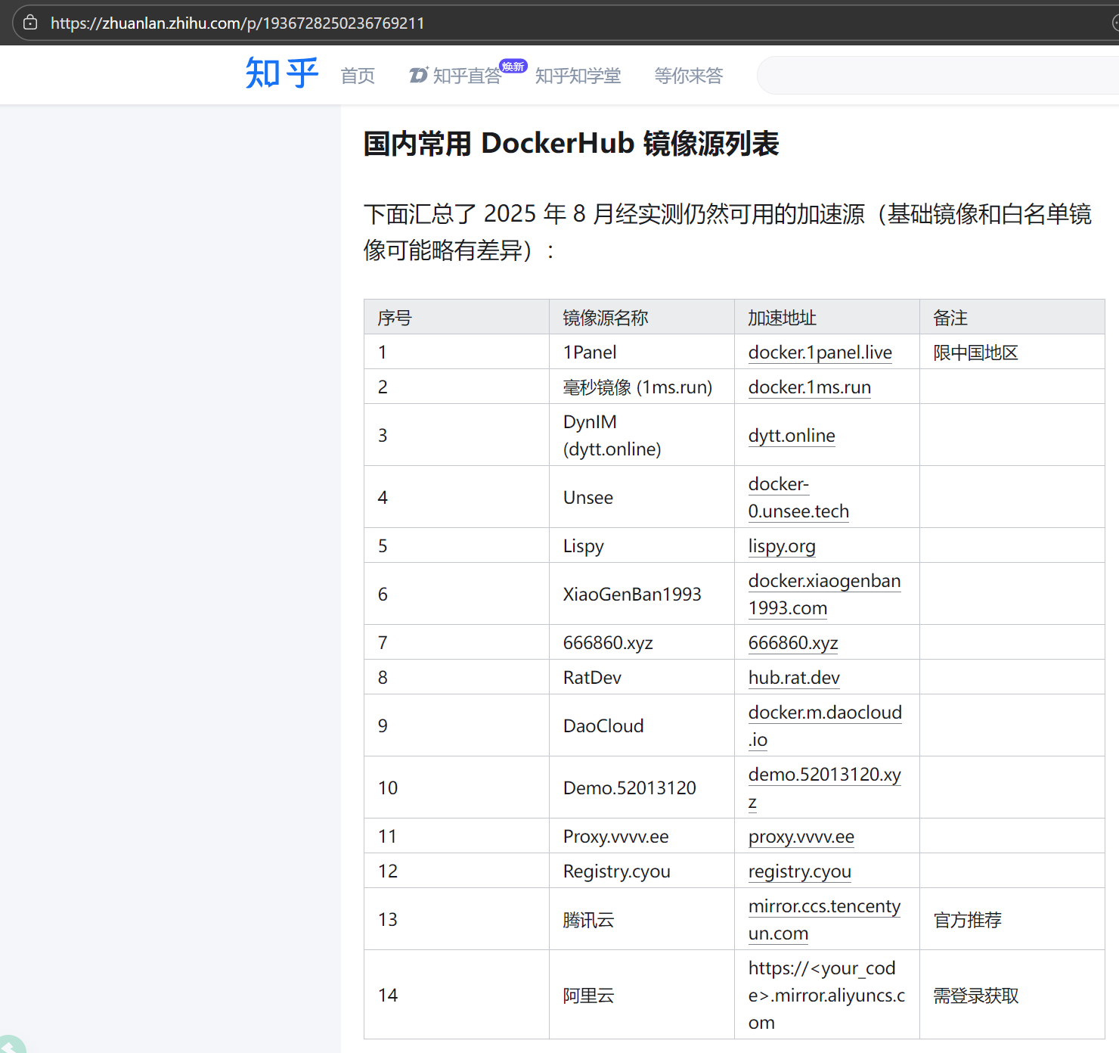Click the 阿里云 name cell
The width and height of the screenshot is (1119, 1053).
click(642, 996)
